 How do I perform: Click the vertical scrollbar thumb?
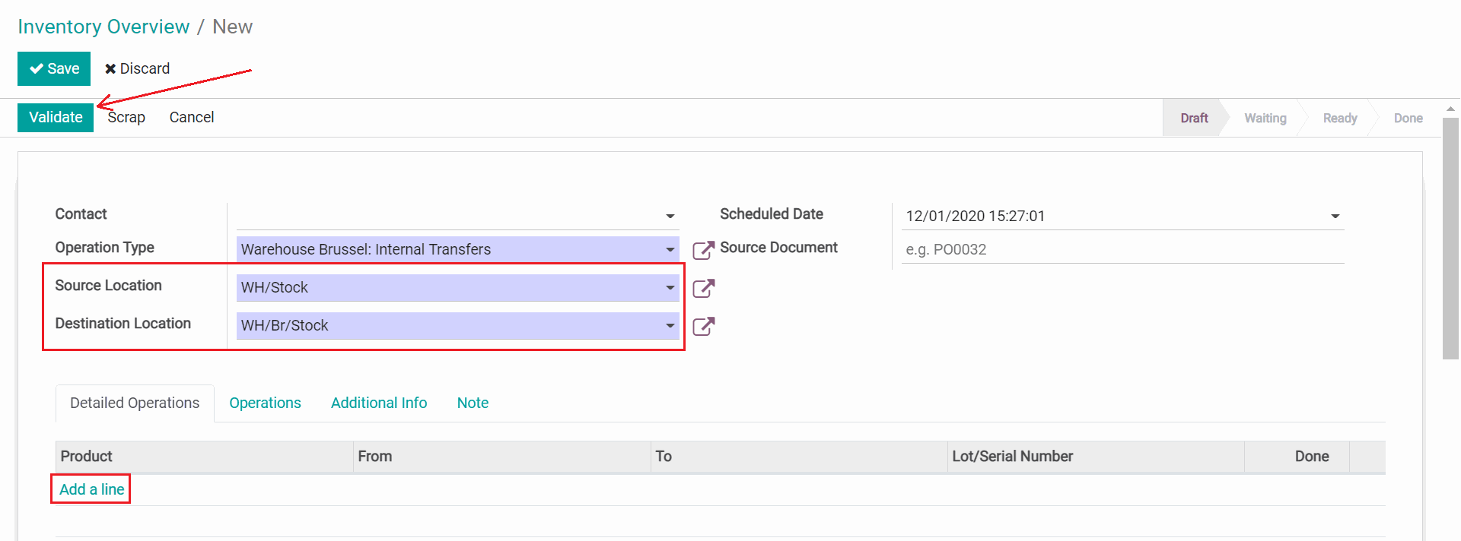coord(1450,237)
